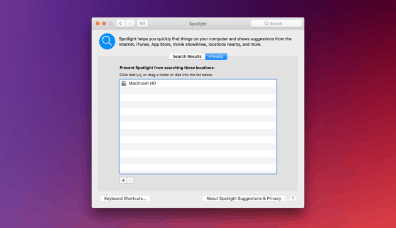Click the grayed-out zoom window button

tap(111, 23)
